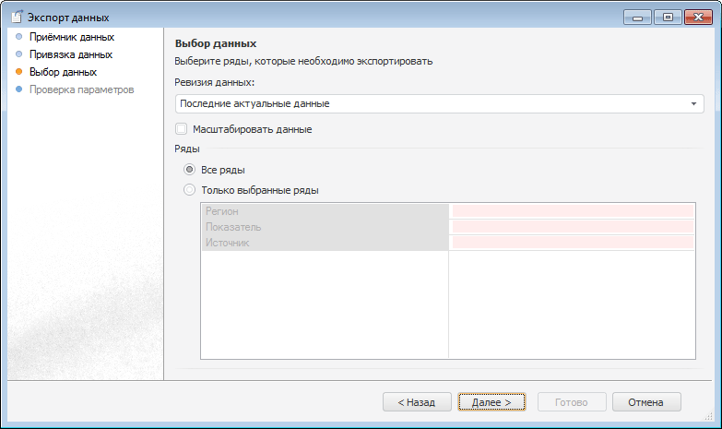
Task: Enable the Масштабировать данные checkbox
Action: coord(181,129)
